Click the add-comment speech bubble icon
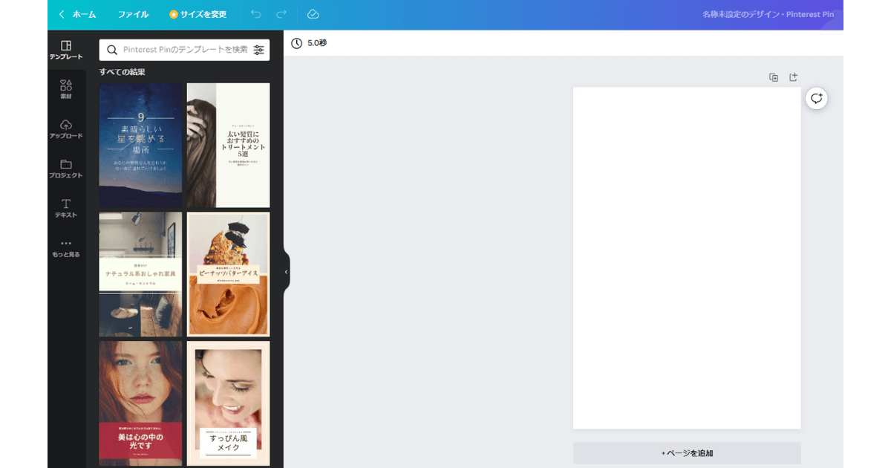The width and height of the screenshot is (891, 468). 816,98
